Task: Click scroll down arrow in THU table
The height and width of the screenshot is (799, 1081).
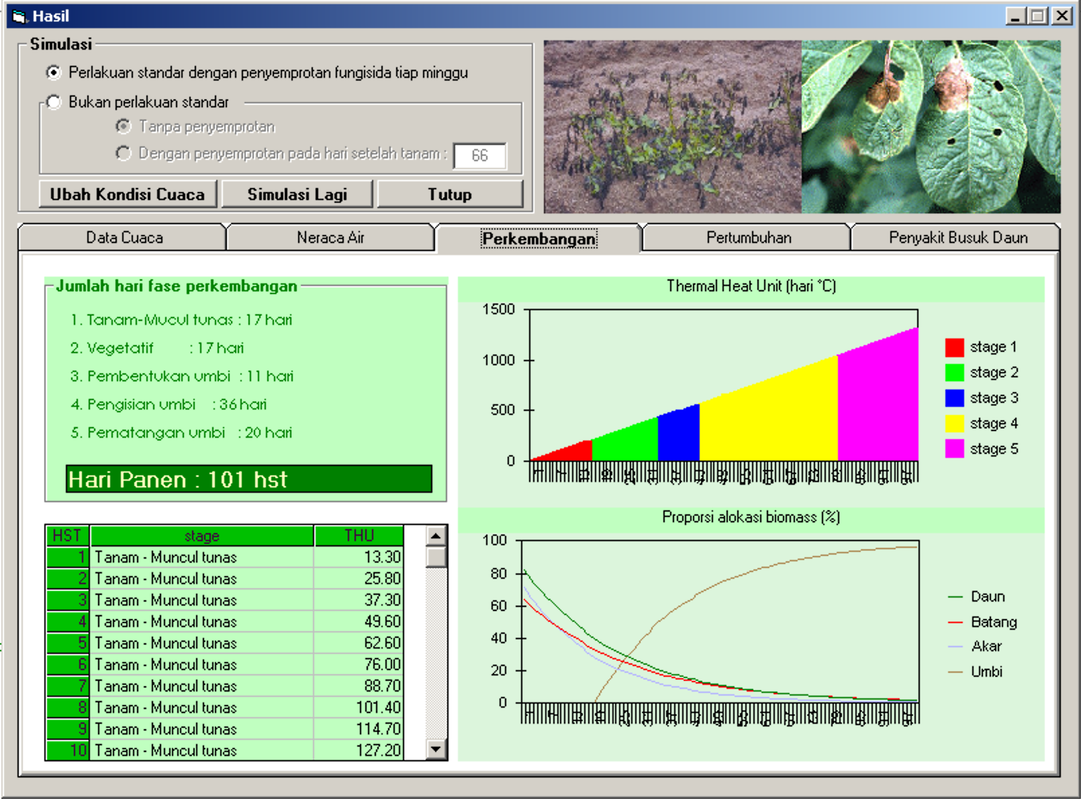Action: 436,749
